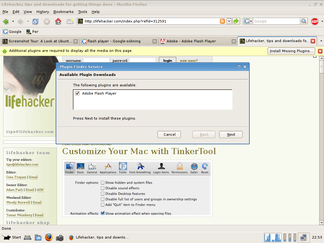Viewport: 324px width, 243px height.
Task: Click Cancel in Plugin Finder Service
Action: [169, 134]
